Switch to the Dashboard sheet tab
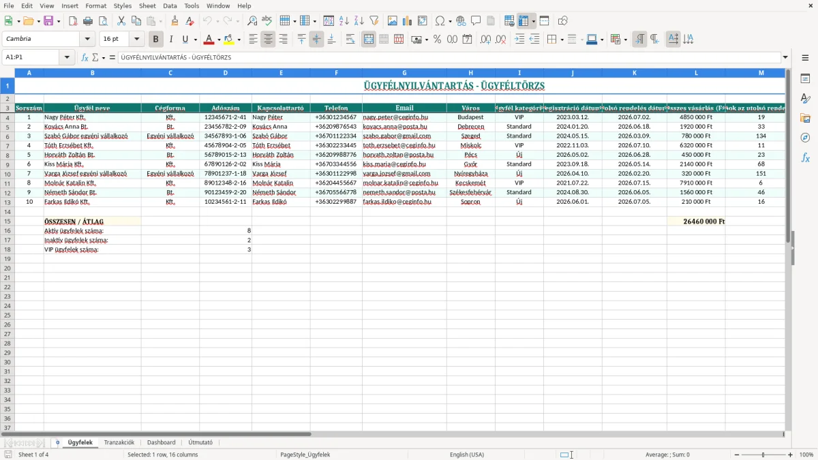 [x=162, y=442]
